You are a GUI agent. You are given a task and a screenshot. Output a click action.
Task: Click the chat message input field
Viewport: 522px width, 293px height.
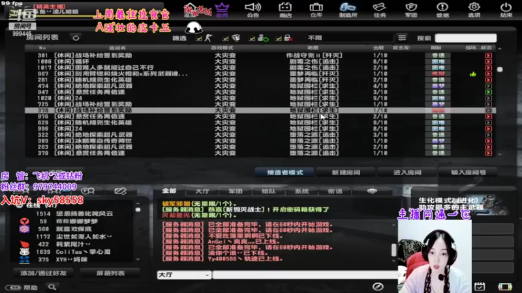pos(305,275)
